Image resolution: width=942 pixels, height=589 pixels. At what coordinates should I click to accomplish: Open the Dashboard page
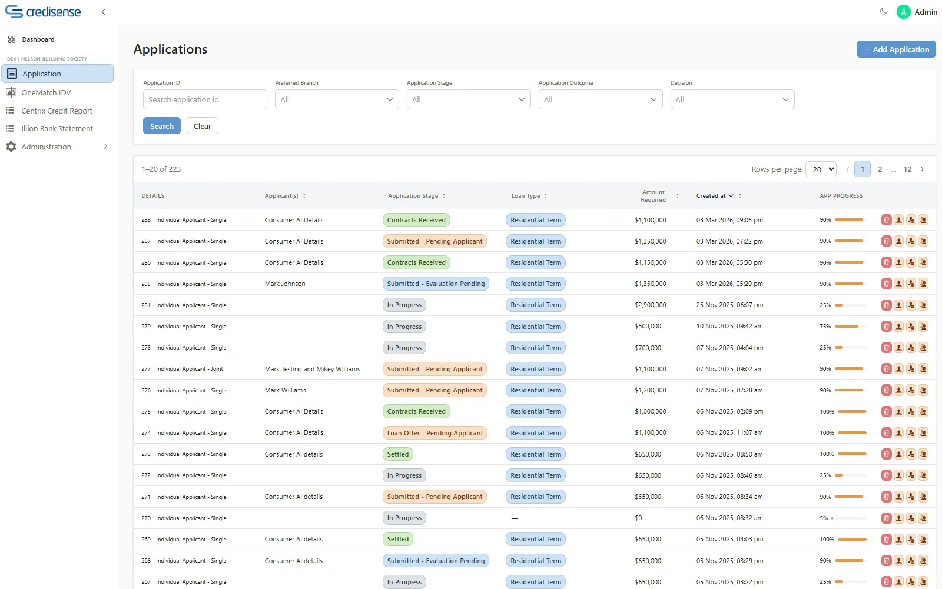tap(38, 39)
